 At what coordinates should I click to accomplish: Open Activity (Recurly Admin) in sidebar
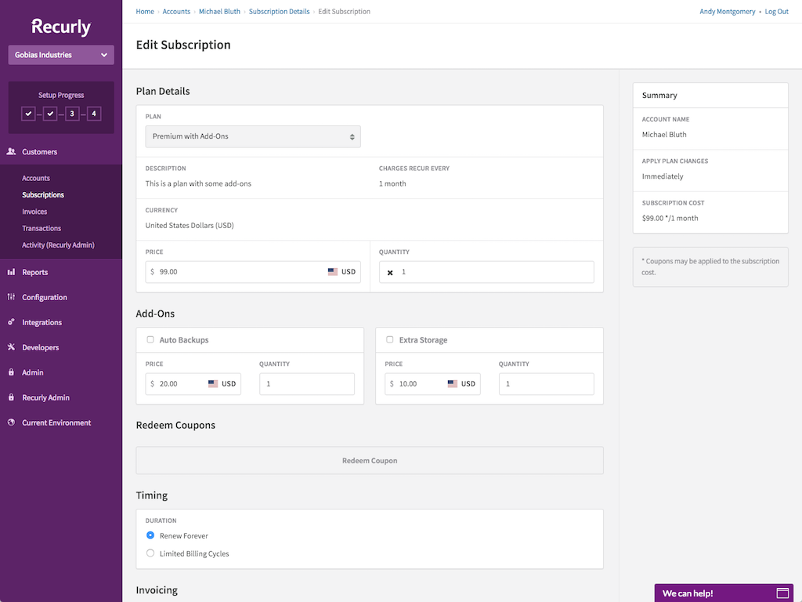[58, 245]
